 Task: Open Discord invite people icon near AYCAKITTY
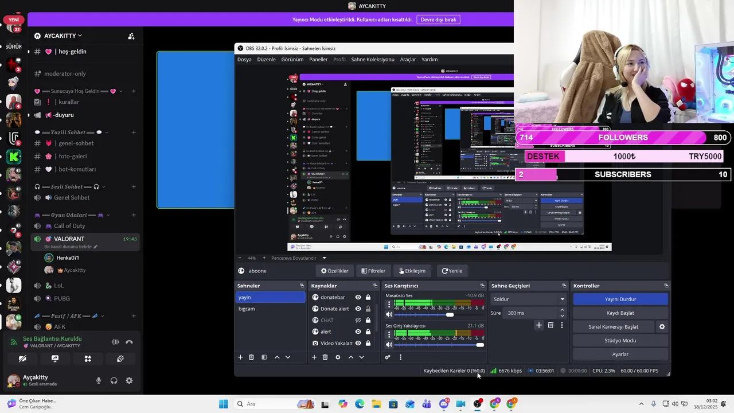(x=131, y=36)
